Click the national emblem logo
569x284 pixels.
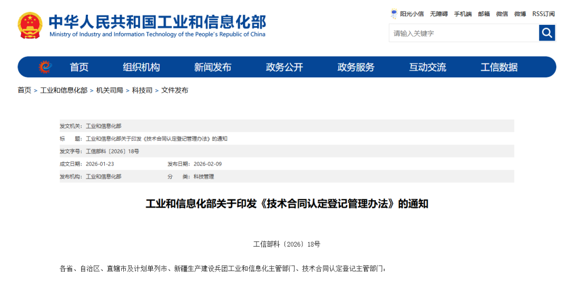point(30,25)
